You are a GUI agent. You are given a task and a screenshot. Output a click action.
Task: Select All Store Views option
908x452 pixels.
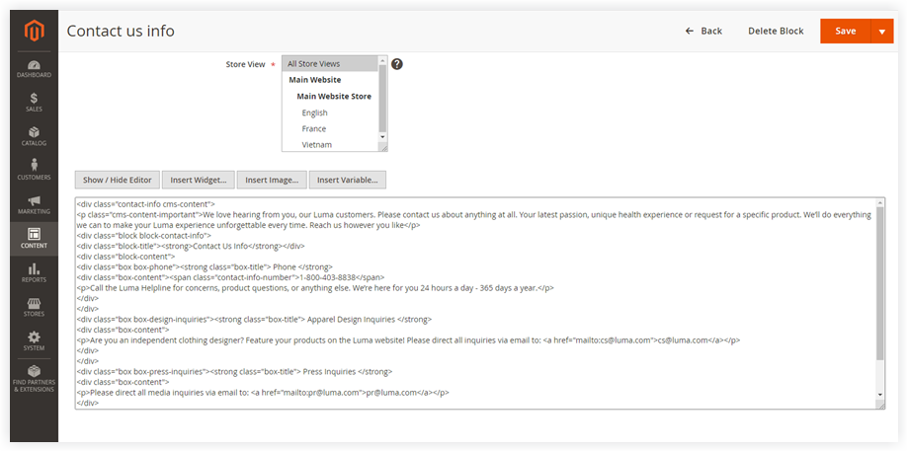tap(330, 64)
